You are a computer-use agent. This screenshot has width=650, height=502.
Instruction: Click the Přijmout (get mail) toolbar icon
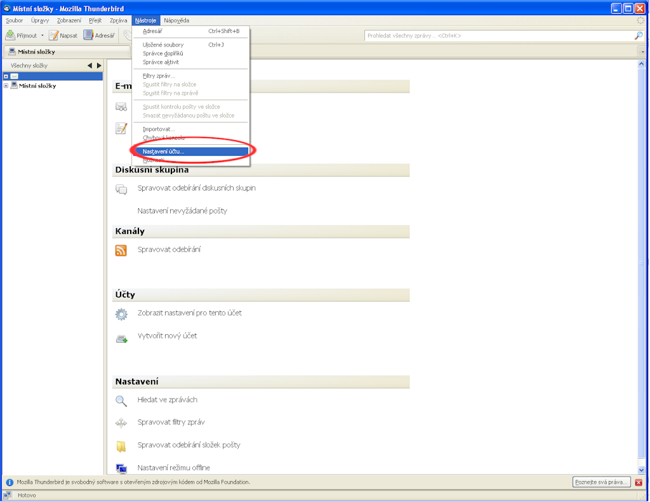click(x=10, y=35)
